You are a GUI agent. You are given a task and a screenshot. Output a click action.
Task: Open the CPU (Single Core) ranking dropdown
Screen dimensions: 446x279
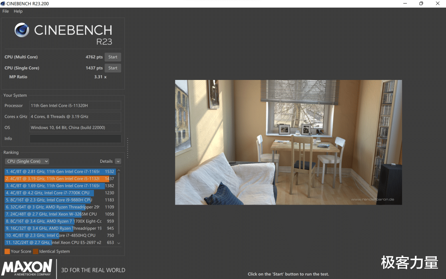pyautogui.click(x=27, y=161)
